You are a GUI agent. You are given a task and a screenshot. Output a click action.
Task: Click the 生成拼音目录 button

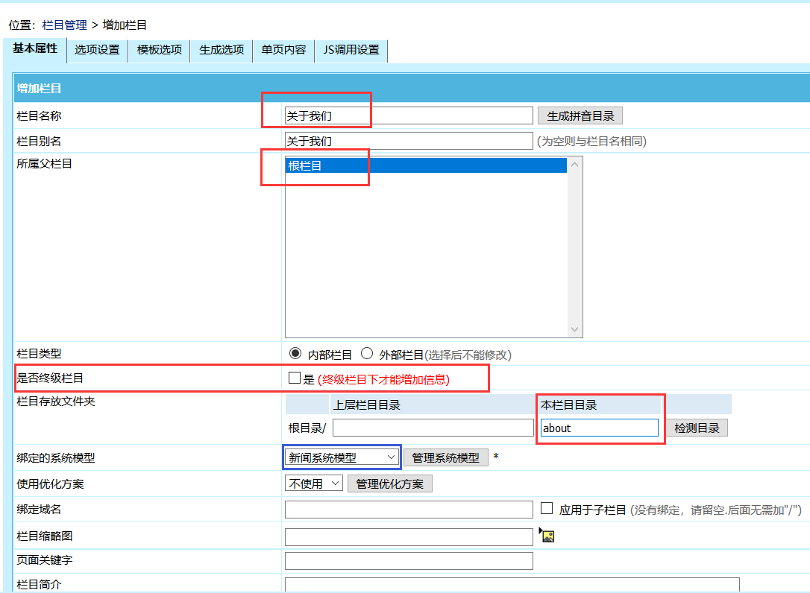click(x=580, y=115)
